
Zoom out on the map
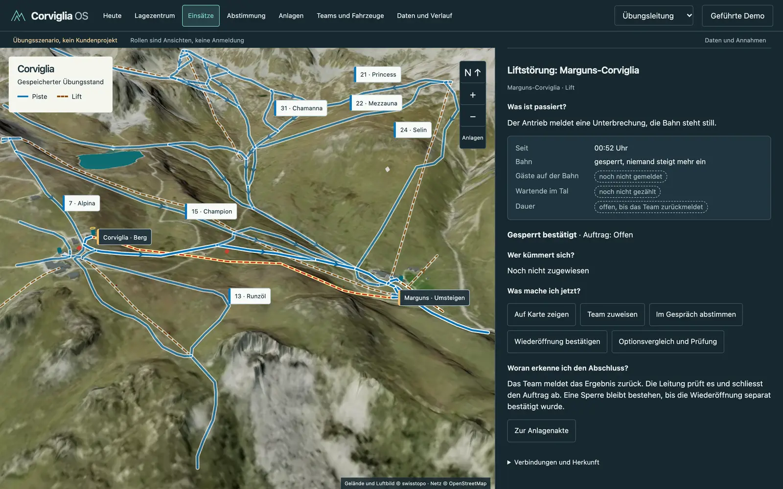[473, 116]
